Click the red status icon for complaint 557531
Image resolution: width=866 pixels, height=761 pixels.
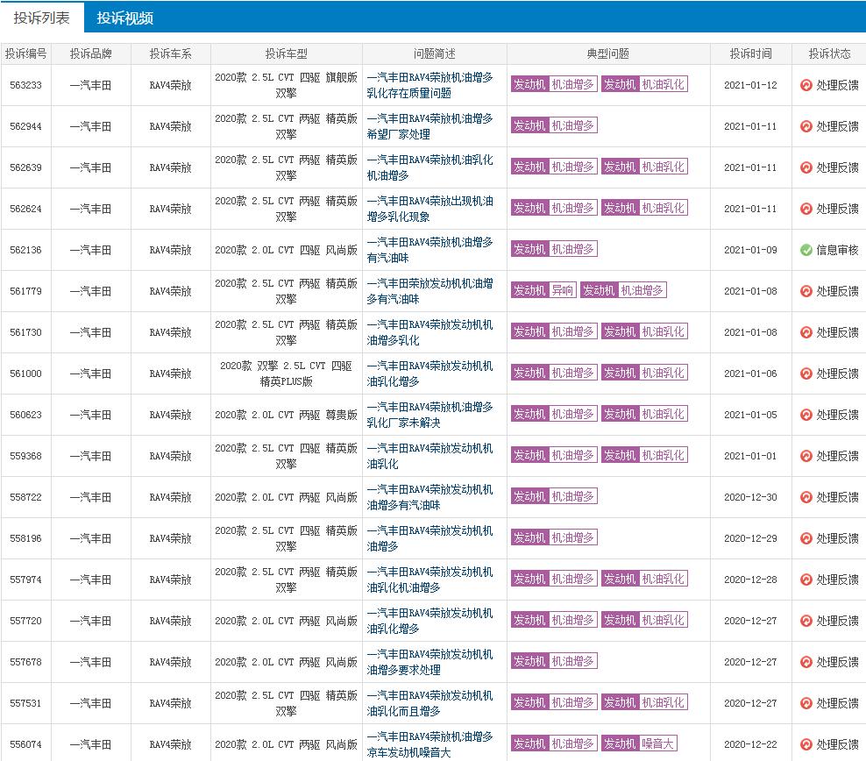(806, 703)
